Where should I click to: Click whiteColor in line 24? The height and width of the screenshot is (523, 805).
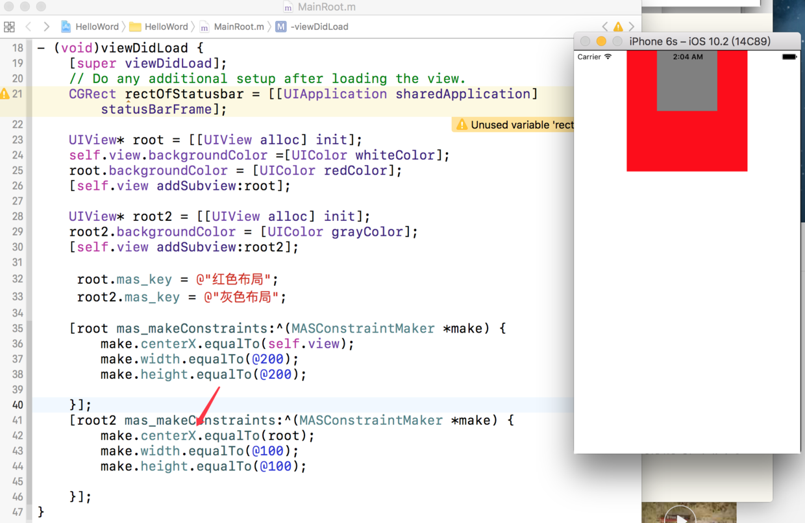(x=394, y=155)
